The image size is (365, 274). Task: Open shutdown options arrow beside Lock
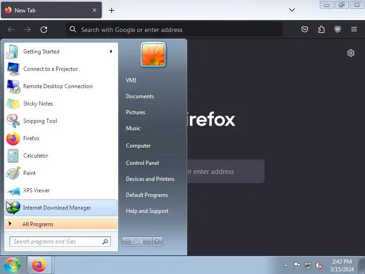[x=157, y=242]
